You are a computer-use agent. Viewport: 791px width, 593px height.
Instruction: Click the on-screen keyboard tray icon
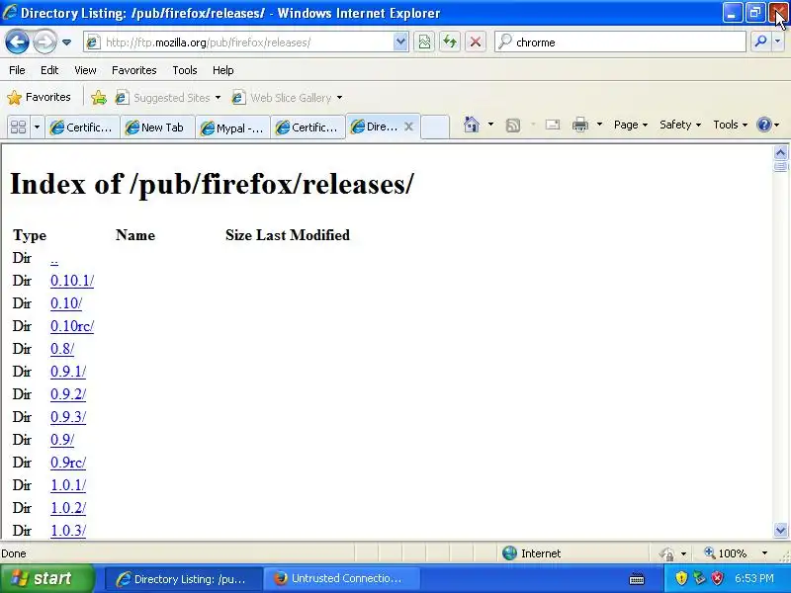(x=637, y=578)
